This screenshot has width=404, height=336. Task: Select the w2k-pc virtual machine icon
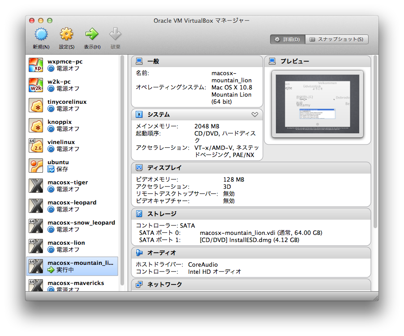pos(36,85)
